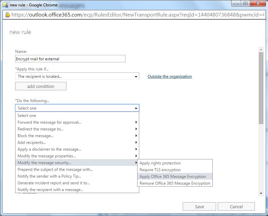Image resolution: width=268 pixels, height=216 pixels.
Task: Click the browser address bar URL
Action: (x=138, y=15)
